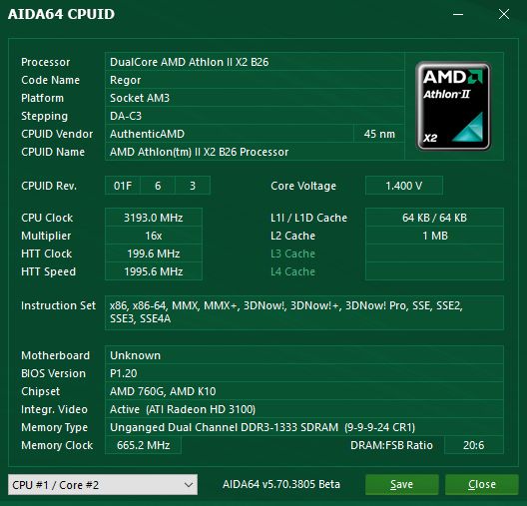Click the 'Active (ATI Radeon HD 3100)' value
The width and height of the screenshot is (527, 506).
(x=183, y=409)
